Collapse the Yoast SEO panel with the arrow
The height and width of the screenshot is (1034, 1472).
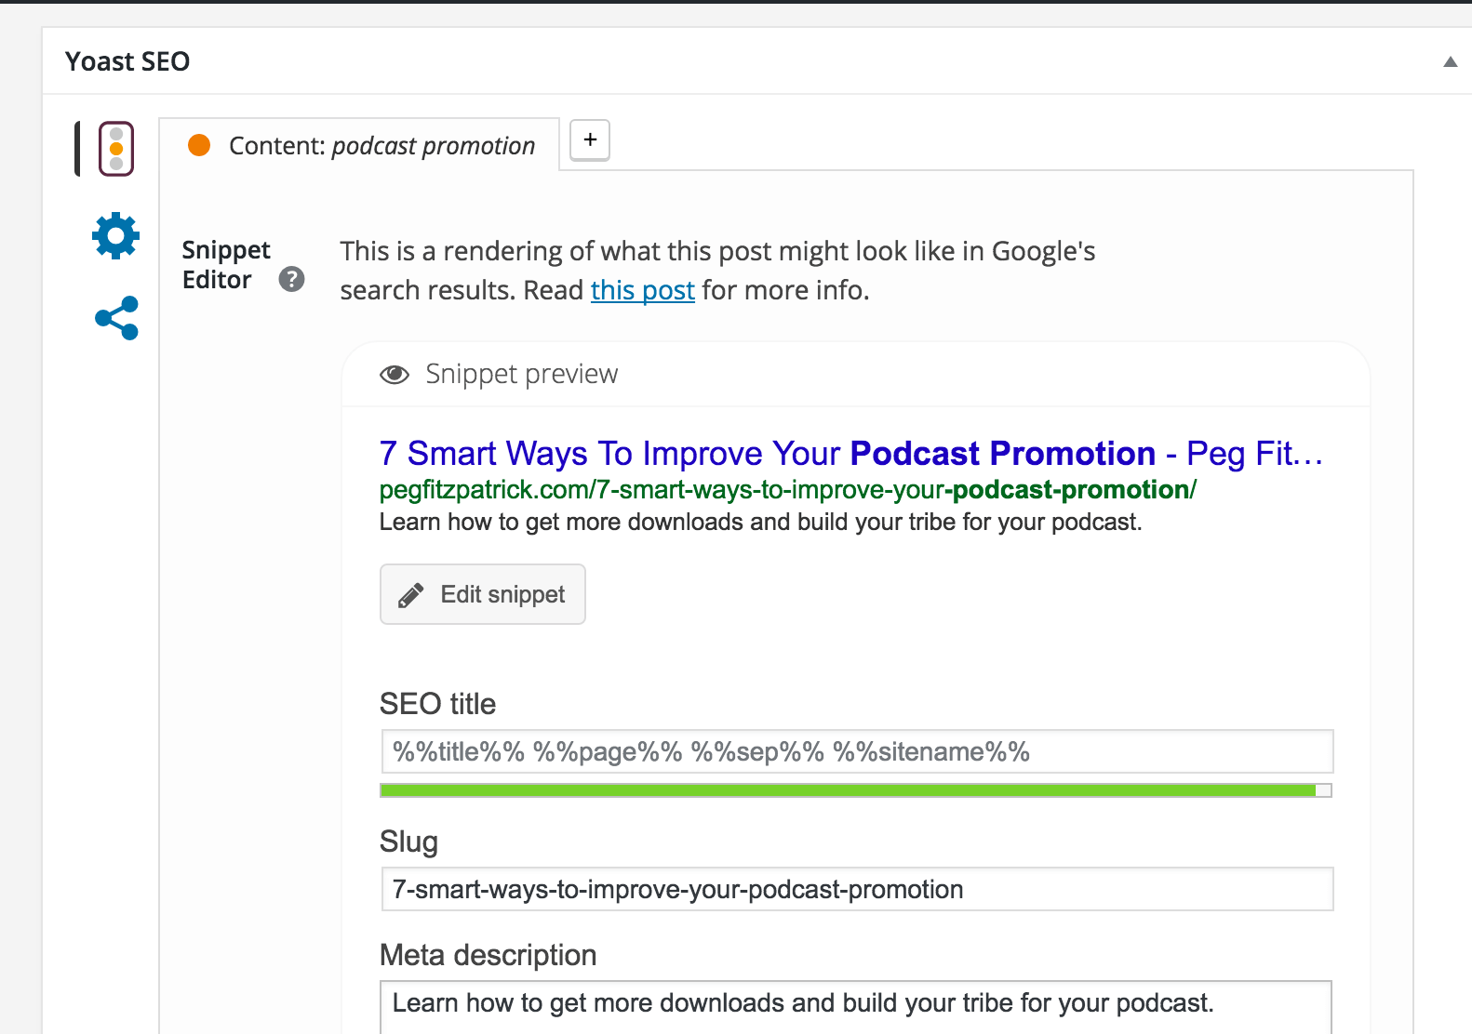point(1450,62)
